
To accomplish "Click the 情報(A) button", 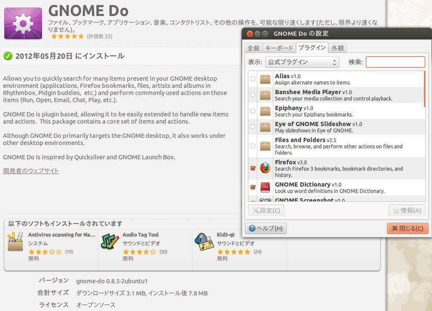I will coord(407,211).
